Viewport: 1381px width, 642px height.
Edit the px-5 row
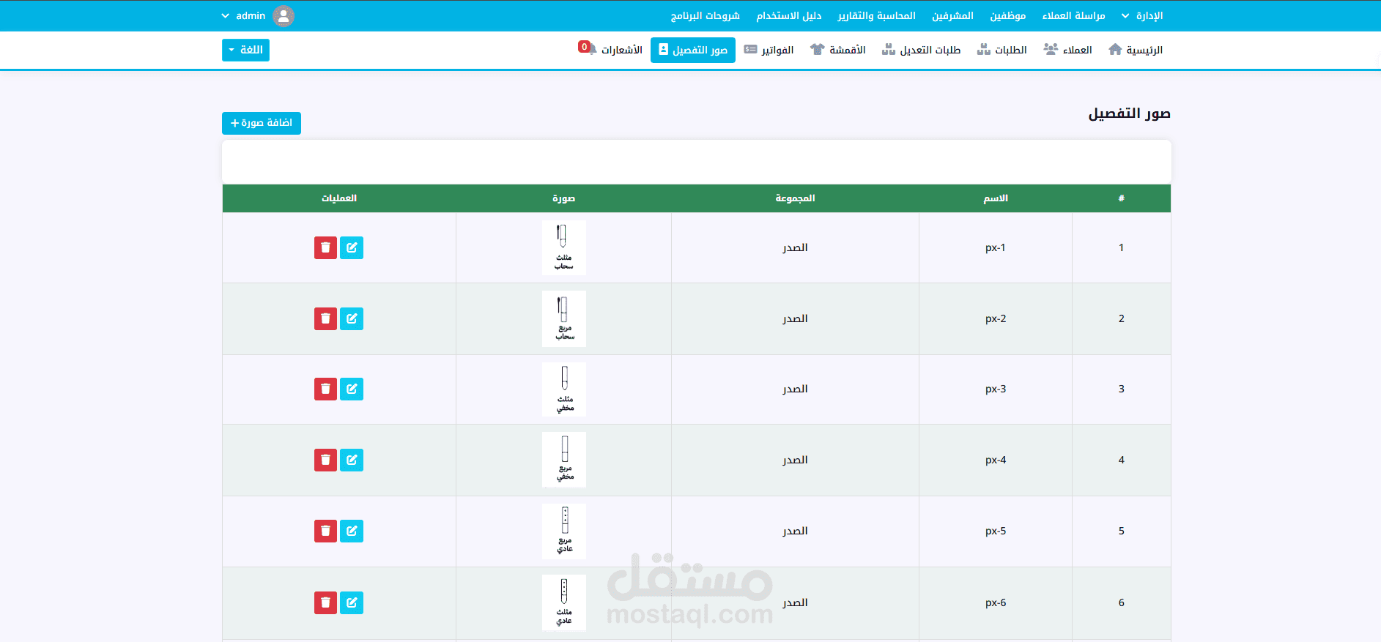(352, 531)
